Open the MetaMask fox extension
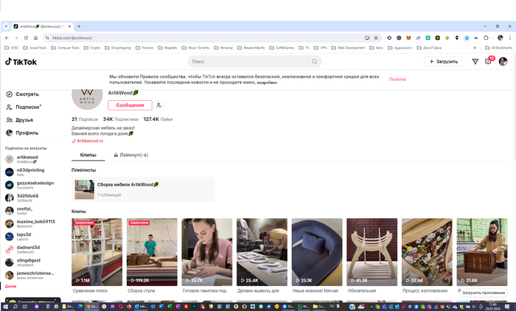 (408, 38)
